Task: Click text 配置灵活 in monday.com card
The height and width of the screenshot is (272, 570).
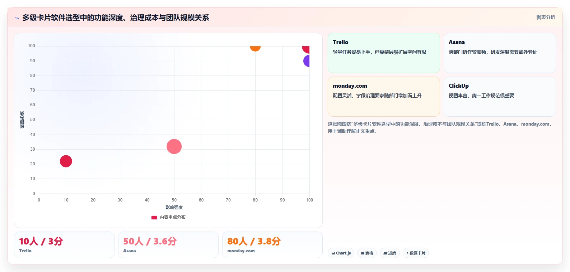Action: tap(342, 96)
